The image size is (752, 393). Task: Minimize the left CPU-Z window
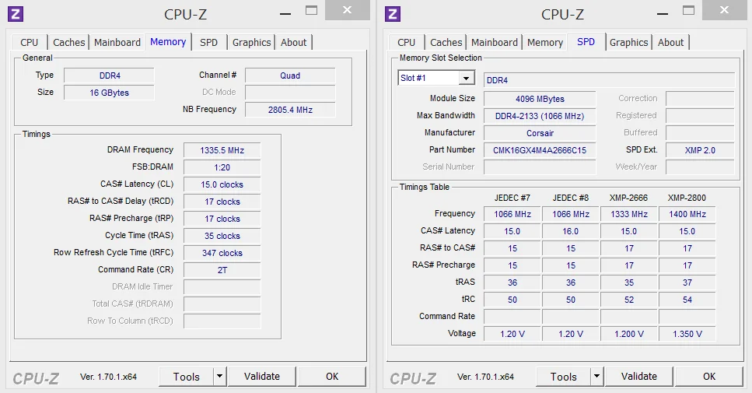coord(285,13)
